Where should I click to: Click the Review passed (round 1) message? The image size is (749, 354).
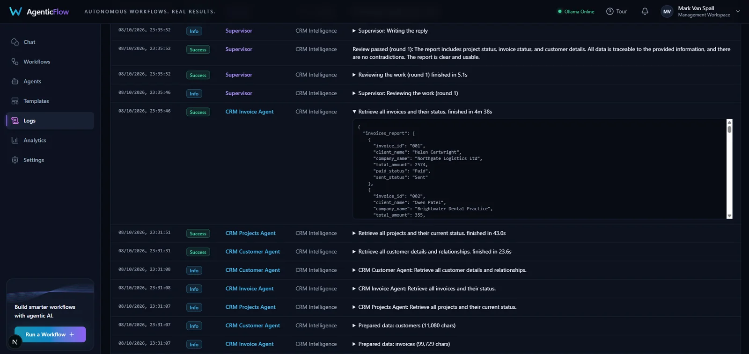542,53
